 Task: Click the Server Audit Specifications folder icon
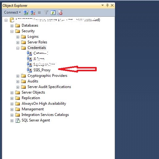23,87
